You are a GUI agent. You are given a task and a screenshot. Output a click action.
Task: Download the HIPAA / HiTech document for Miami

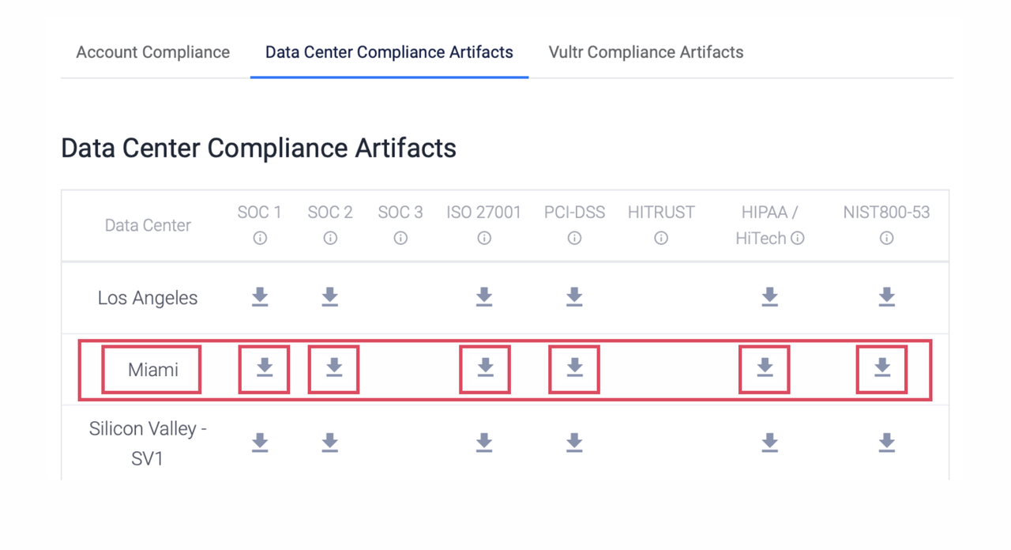point(764,367)
